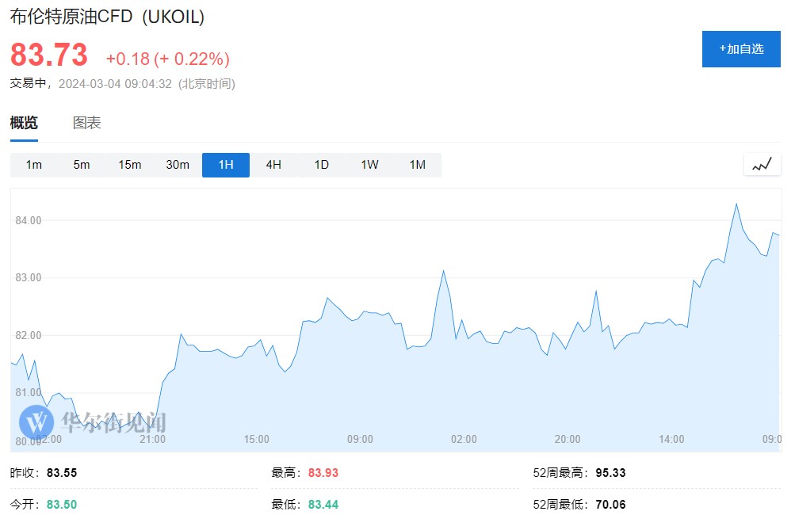Select the 30m timeframe button

click(x=178, y=165)
